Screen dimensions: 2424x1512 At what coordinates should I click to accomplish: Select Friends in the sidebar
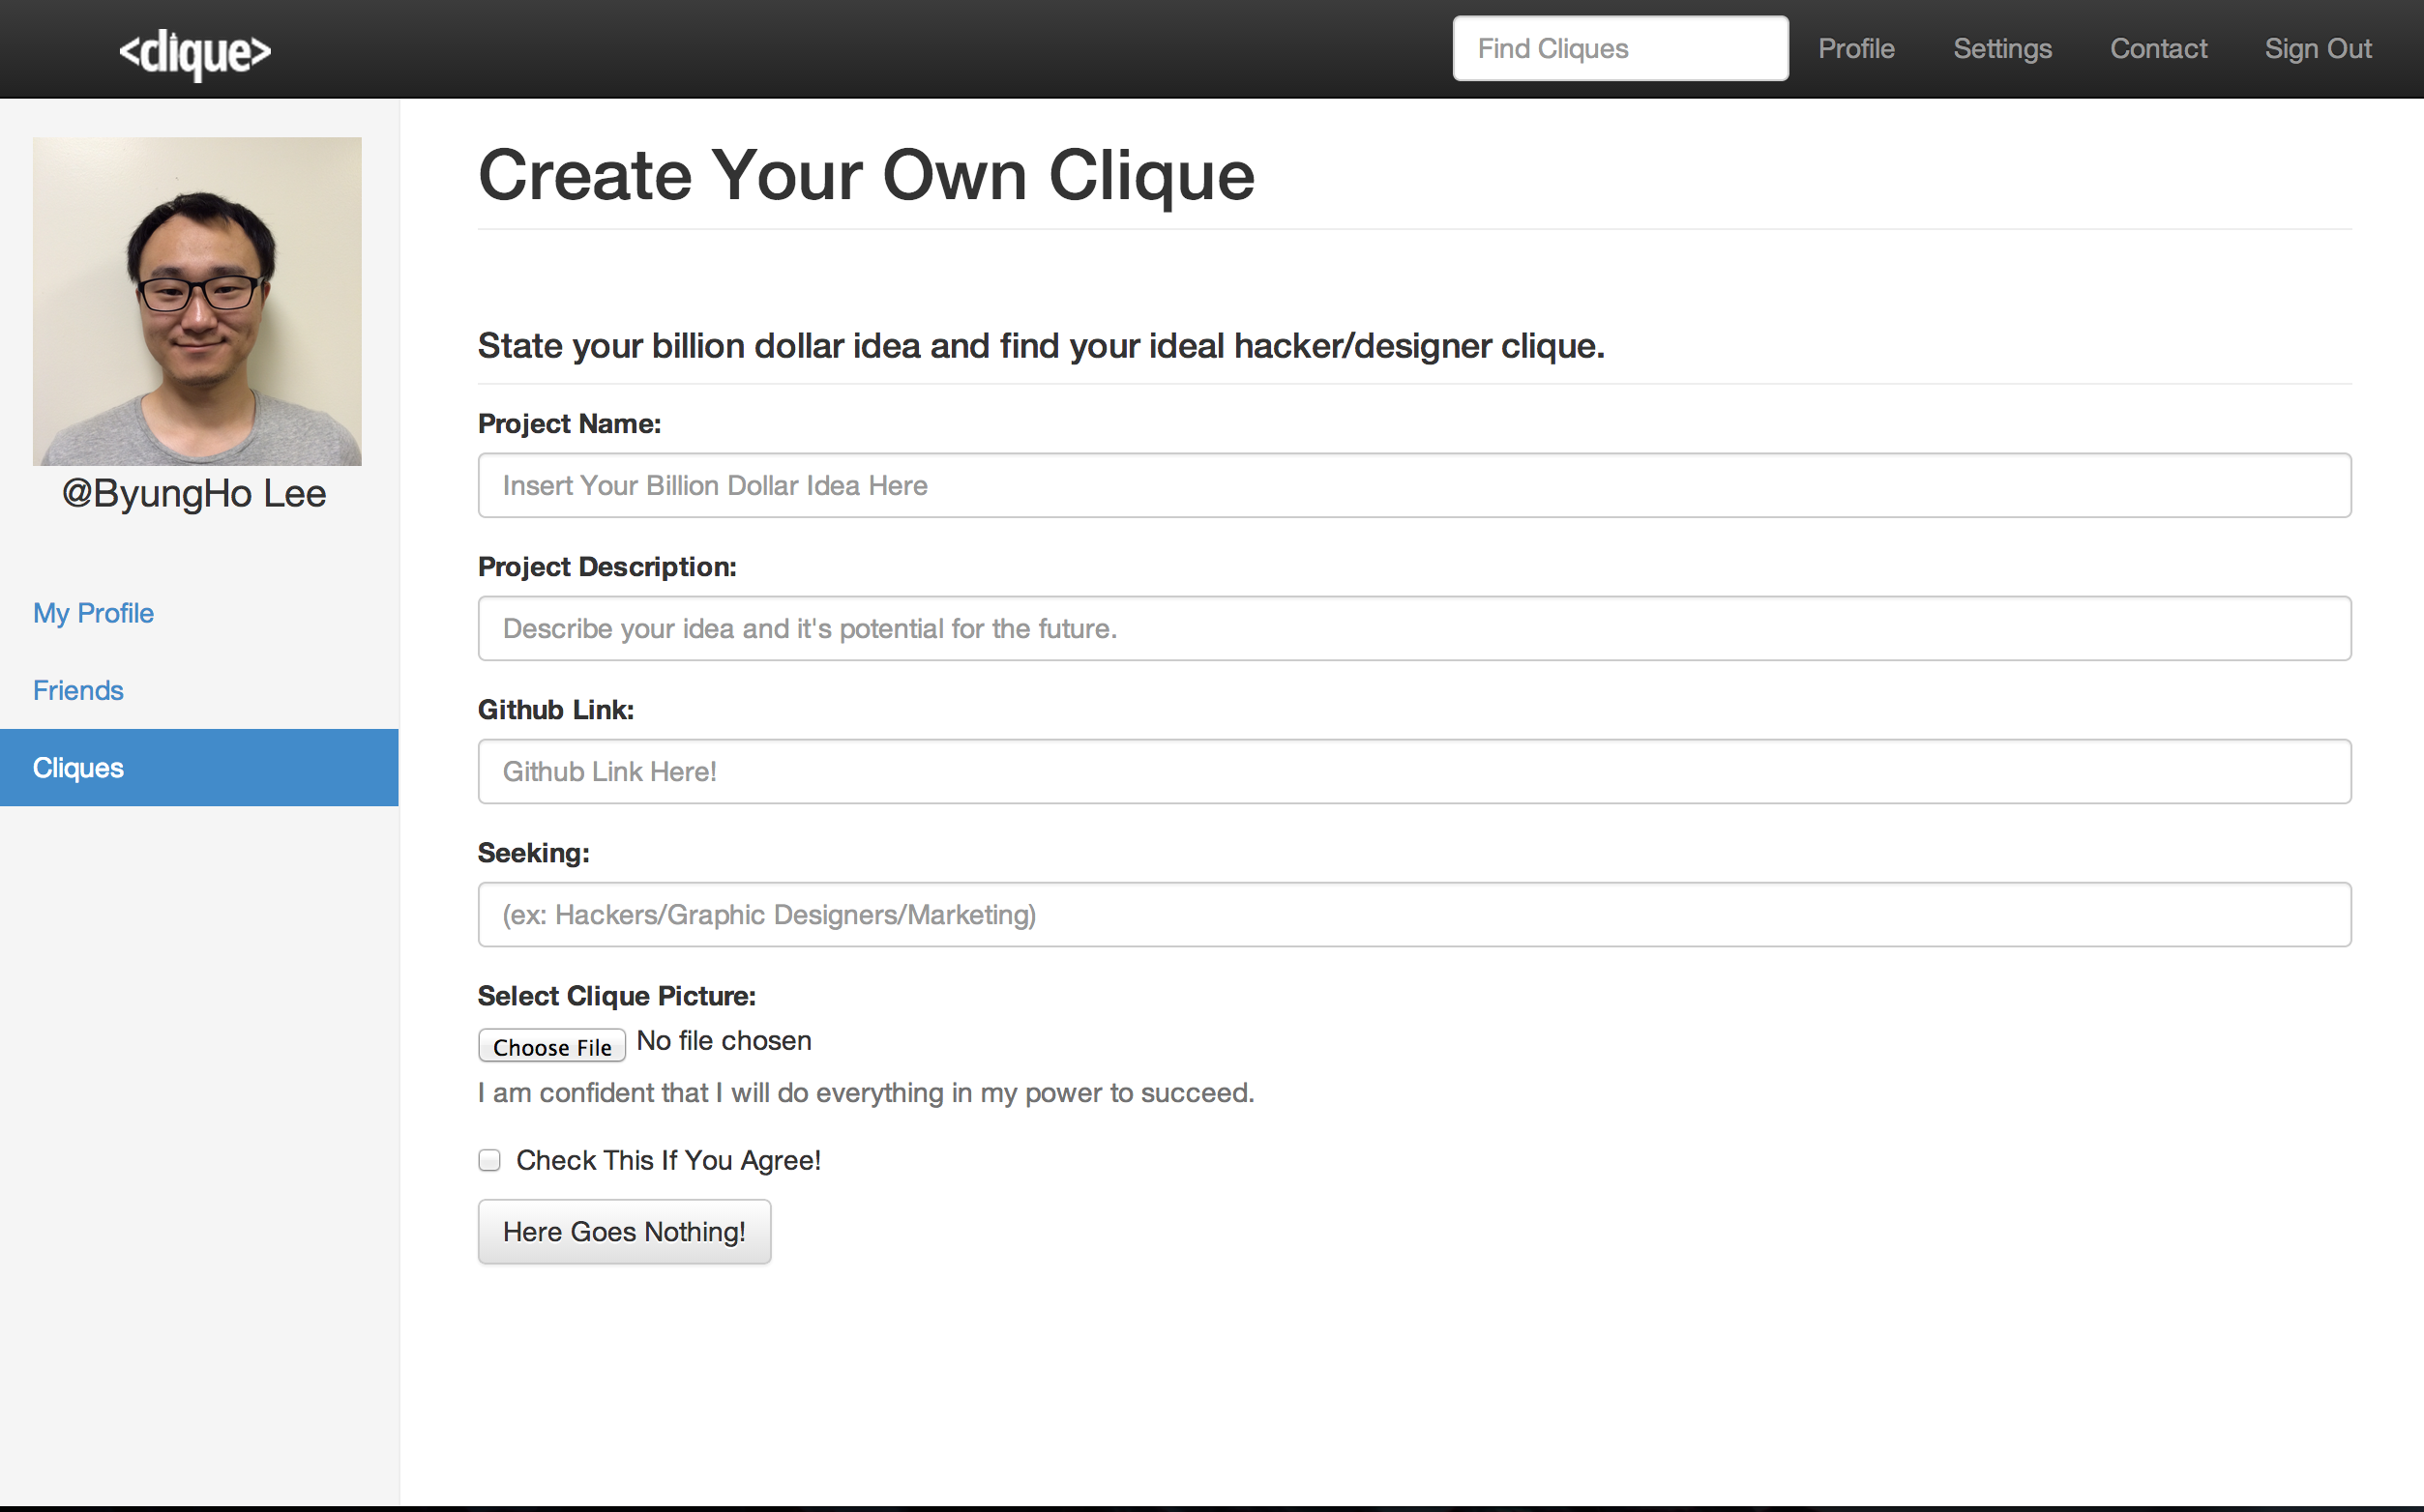click(78, 690)
